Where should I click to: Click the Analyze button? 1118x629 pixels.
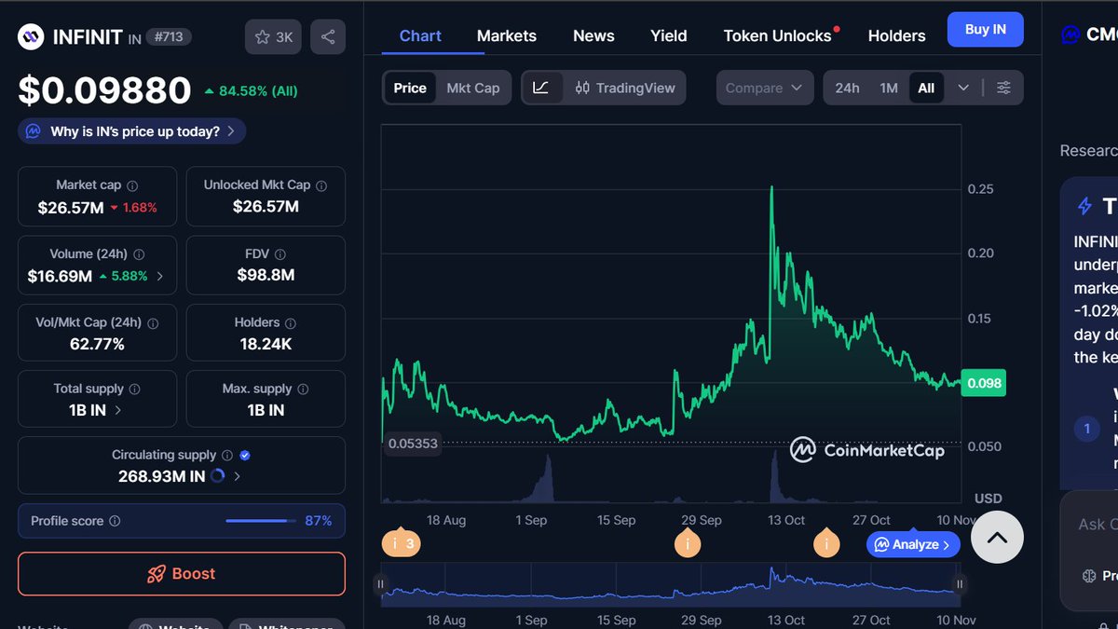pyautogui.click(x=913, y=544)
